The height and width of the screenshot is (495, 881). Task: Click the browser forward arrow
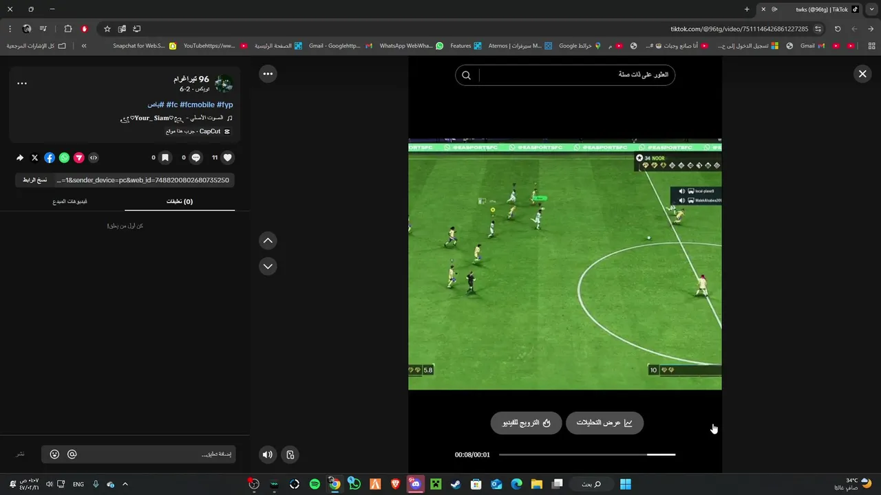pos(854,29)
